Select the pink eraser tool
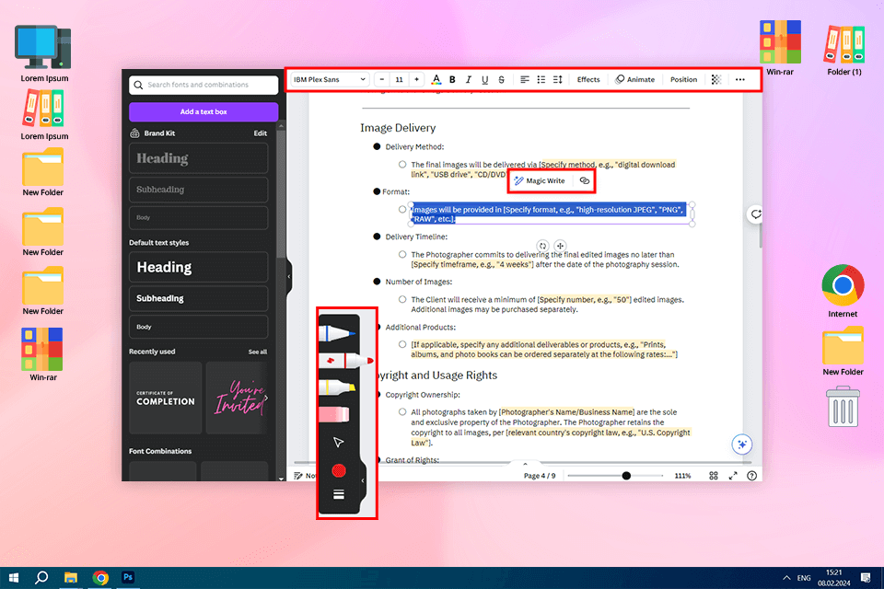The height and width of the screenshot is (589, 884). pyautogui.click(x=334, y=415)
